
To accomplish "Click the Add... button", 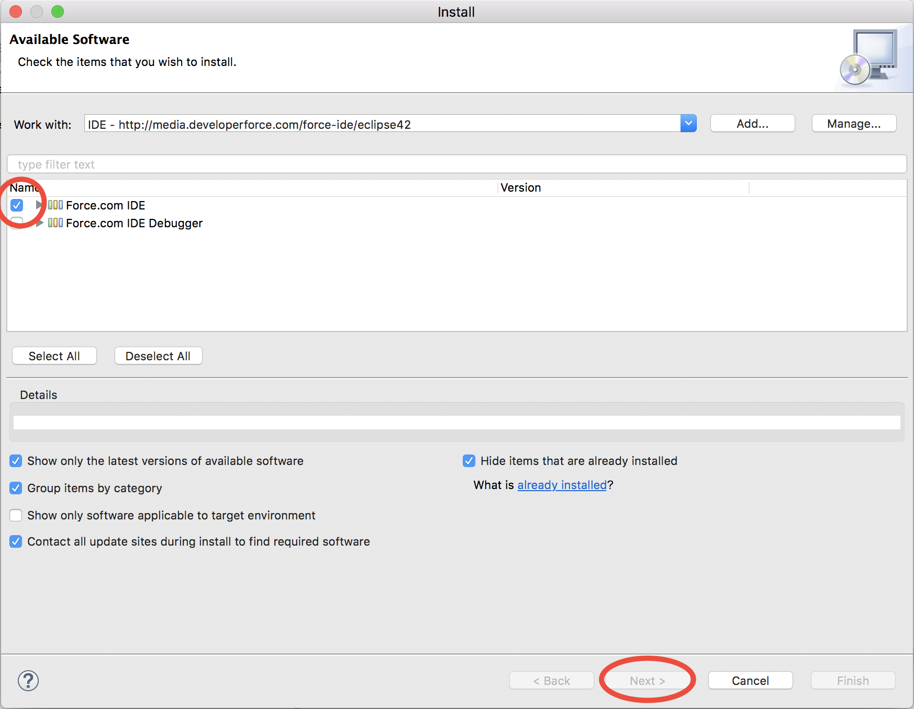I will coord(752,124).
